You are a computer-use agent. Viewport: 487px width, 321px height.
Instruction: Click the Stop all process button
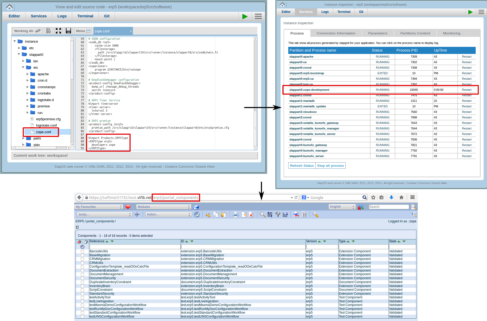click(330, 165)
